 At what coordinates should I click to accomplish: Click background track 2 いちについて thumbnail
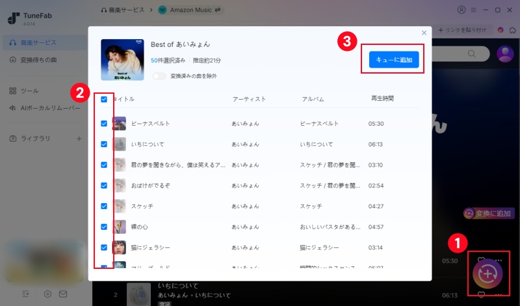click(x=139, y=294)
